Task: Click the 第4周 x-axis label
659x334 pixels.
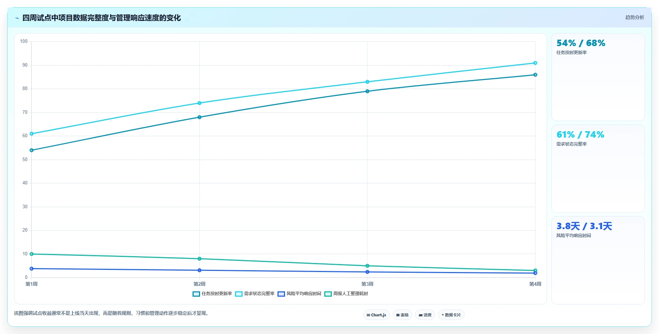Action: tap(535, 284)
